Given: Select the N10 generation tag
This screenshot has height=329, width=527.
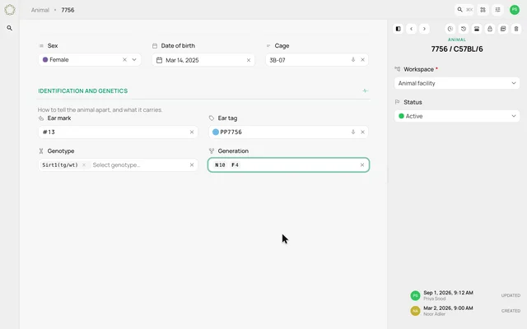Looking at the screenshot, I should 220,164.
